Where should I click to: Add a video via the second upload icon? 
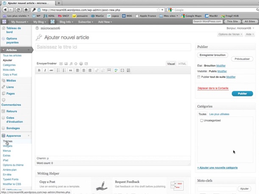66,64
